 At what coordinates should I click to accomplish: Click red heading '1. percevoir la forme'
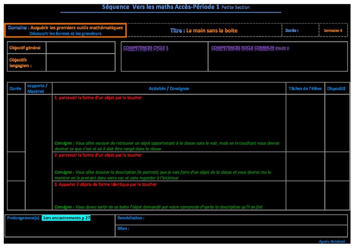coord(98,98)
